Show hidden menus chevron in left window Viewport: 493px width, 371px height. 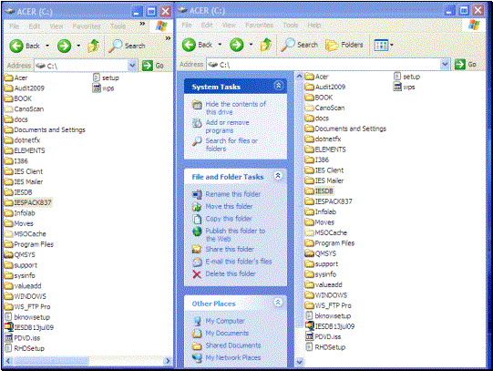[x=142, y=24]
